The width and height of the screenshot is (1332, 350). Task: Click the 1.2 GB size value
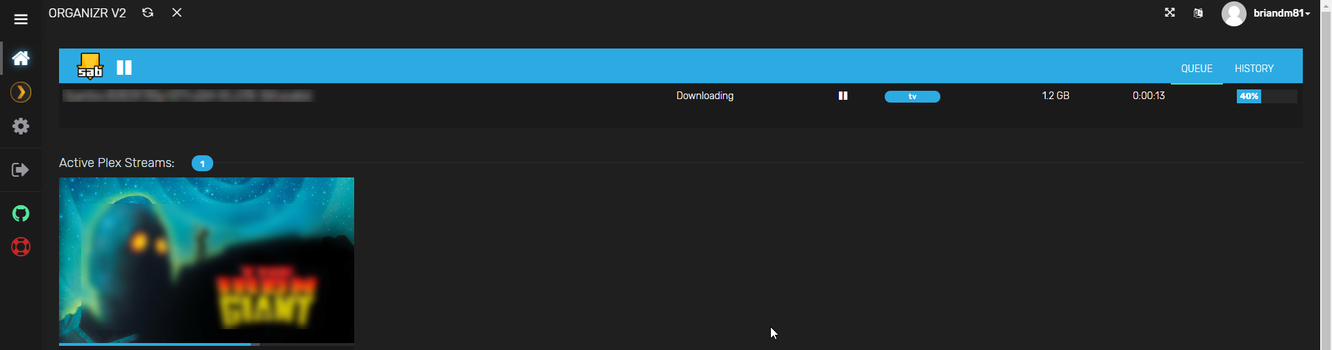click(1056, 96)
